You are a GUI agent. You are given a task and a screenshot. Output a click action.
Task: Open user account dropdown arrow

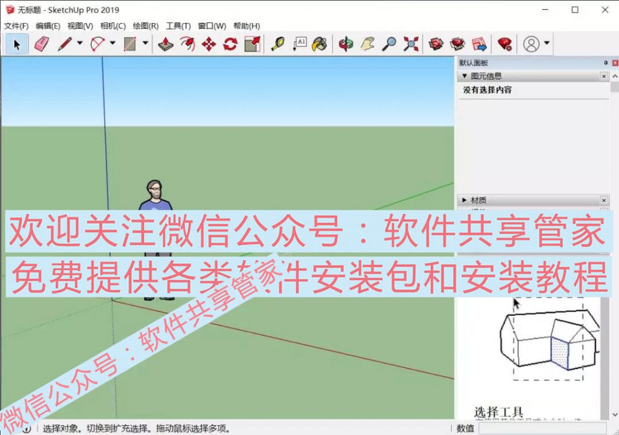click(x=546, y=43)
